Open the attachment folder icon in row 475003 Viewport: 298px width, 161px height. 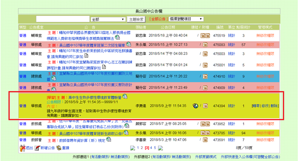(205, 54)
